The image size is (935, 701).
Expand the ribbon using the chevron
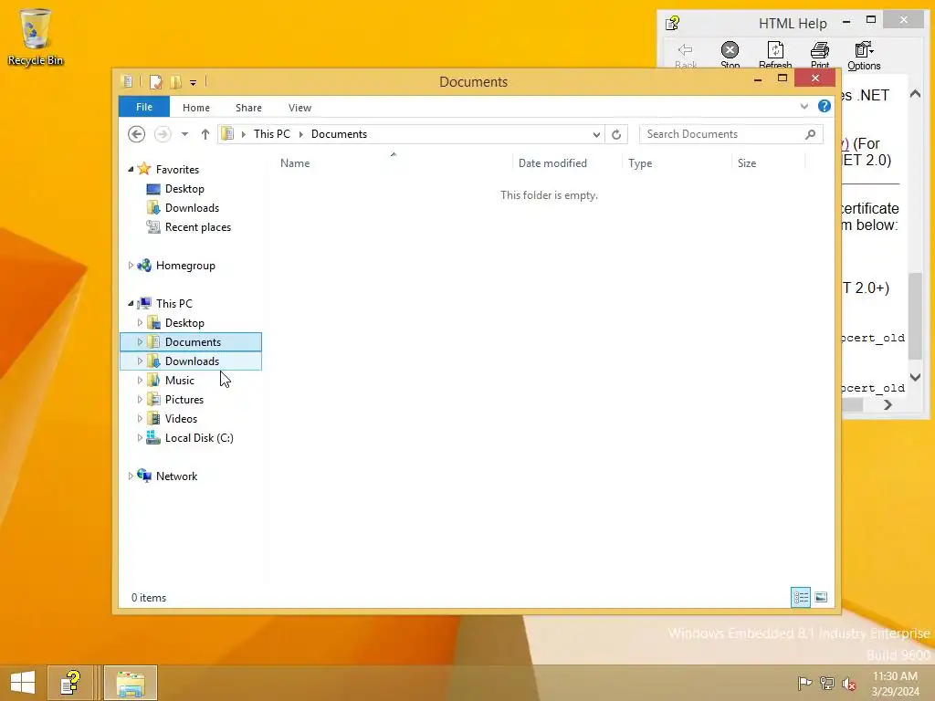(x=804, y=107)
